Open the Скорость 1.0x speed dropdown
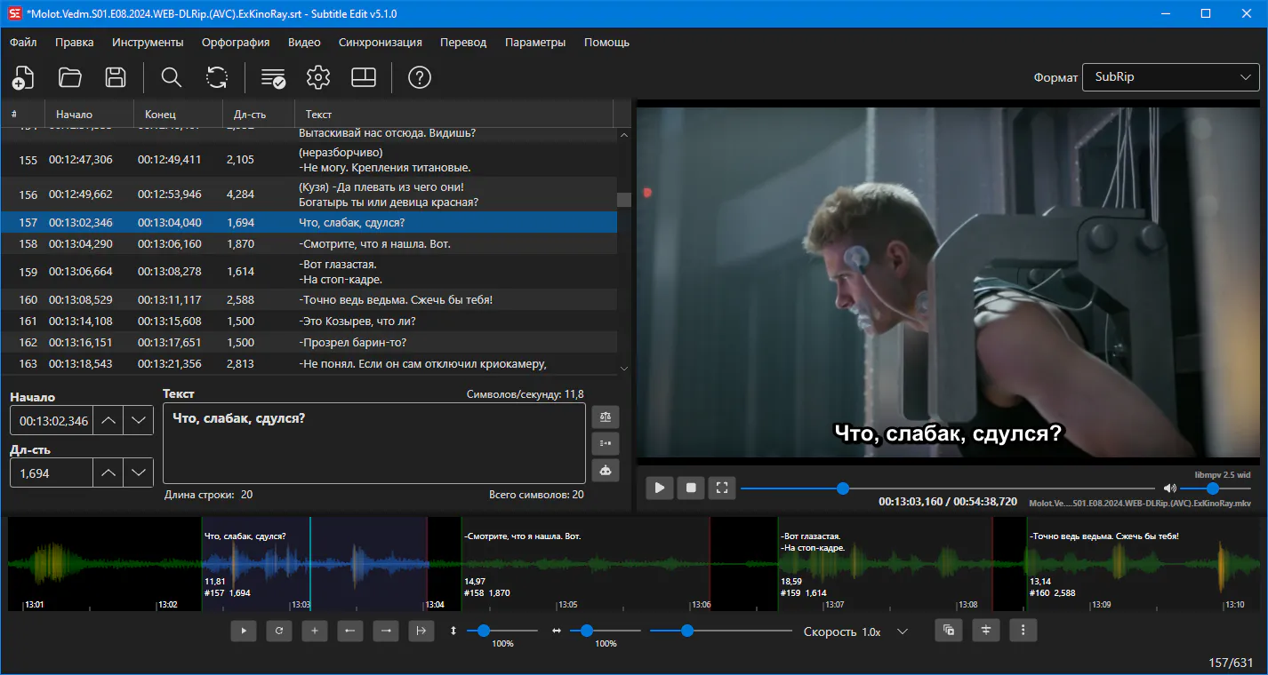Screen dimensions: 1268x675 (x=884, y=631)
